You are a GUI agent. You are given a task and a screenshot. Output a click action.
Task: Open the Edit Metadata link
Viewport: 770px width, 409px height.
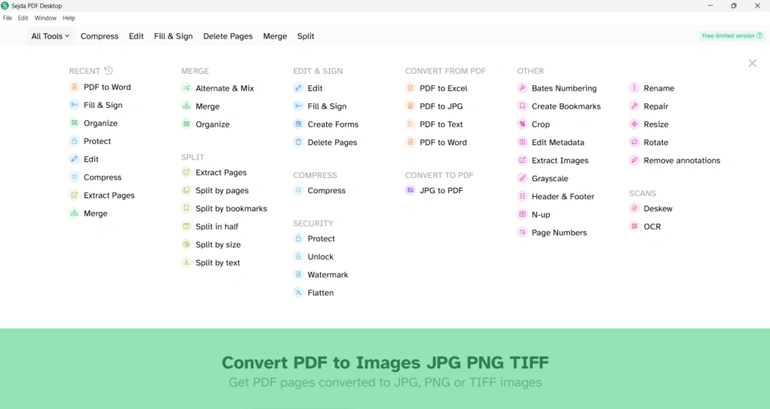558,143
